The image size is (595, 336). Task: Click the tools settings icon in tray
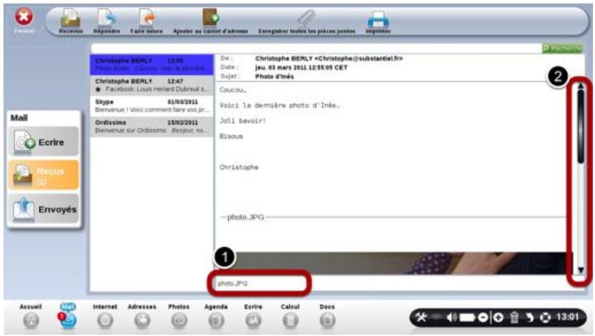coord(421,317)
